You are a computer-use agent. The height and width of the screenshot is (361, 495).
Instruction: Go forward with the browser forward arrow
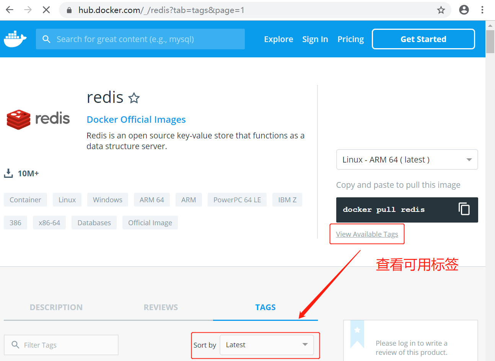tap(28, 10)
